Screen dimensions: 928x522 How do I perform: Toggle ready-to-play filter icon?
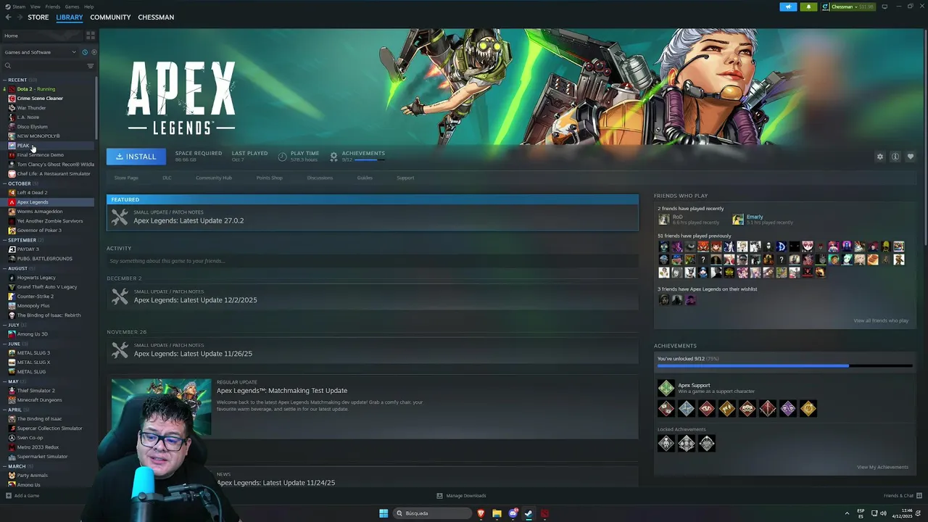click(94, 52)
